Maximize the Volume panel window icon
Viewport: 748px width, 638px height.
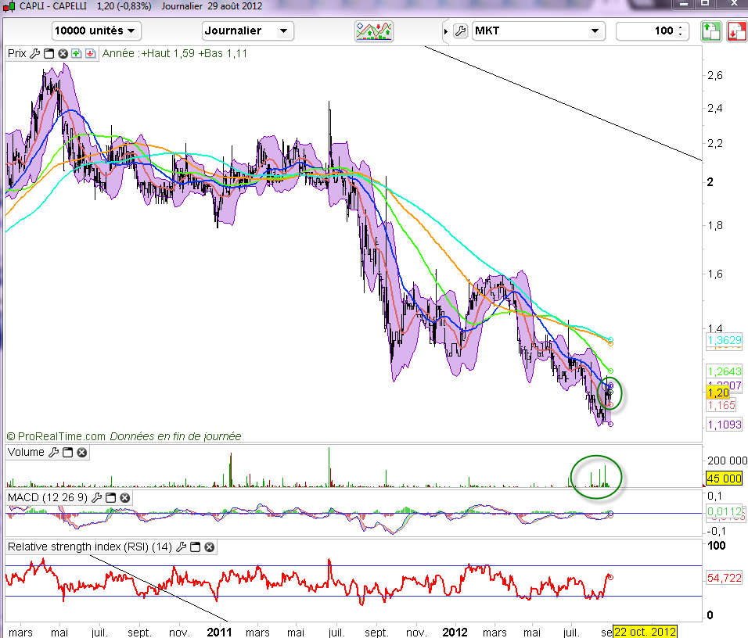(68, 452)
